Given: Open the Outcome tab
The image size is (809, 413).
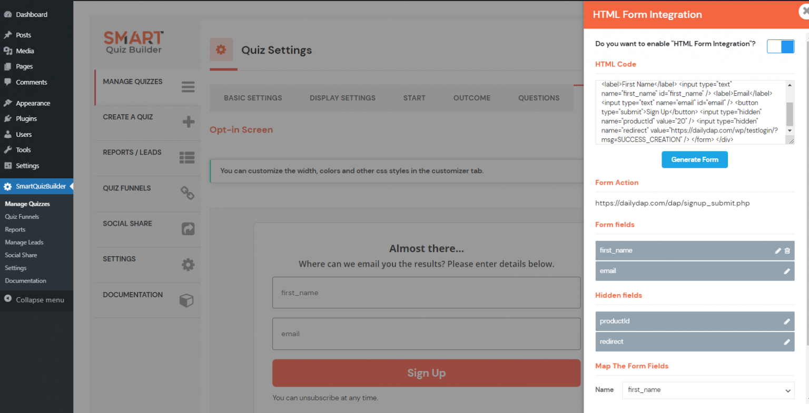Looking at the screenshot, I should click(471, 98).
